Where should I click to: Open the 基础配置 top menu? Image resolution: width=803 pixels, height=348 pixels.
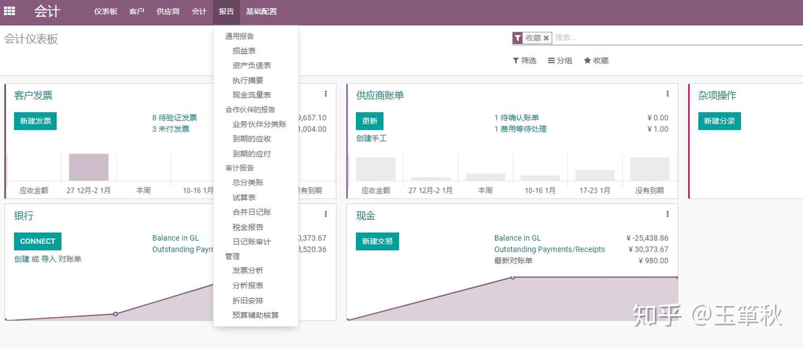click(261, 12)
